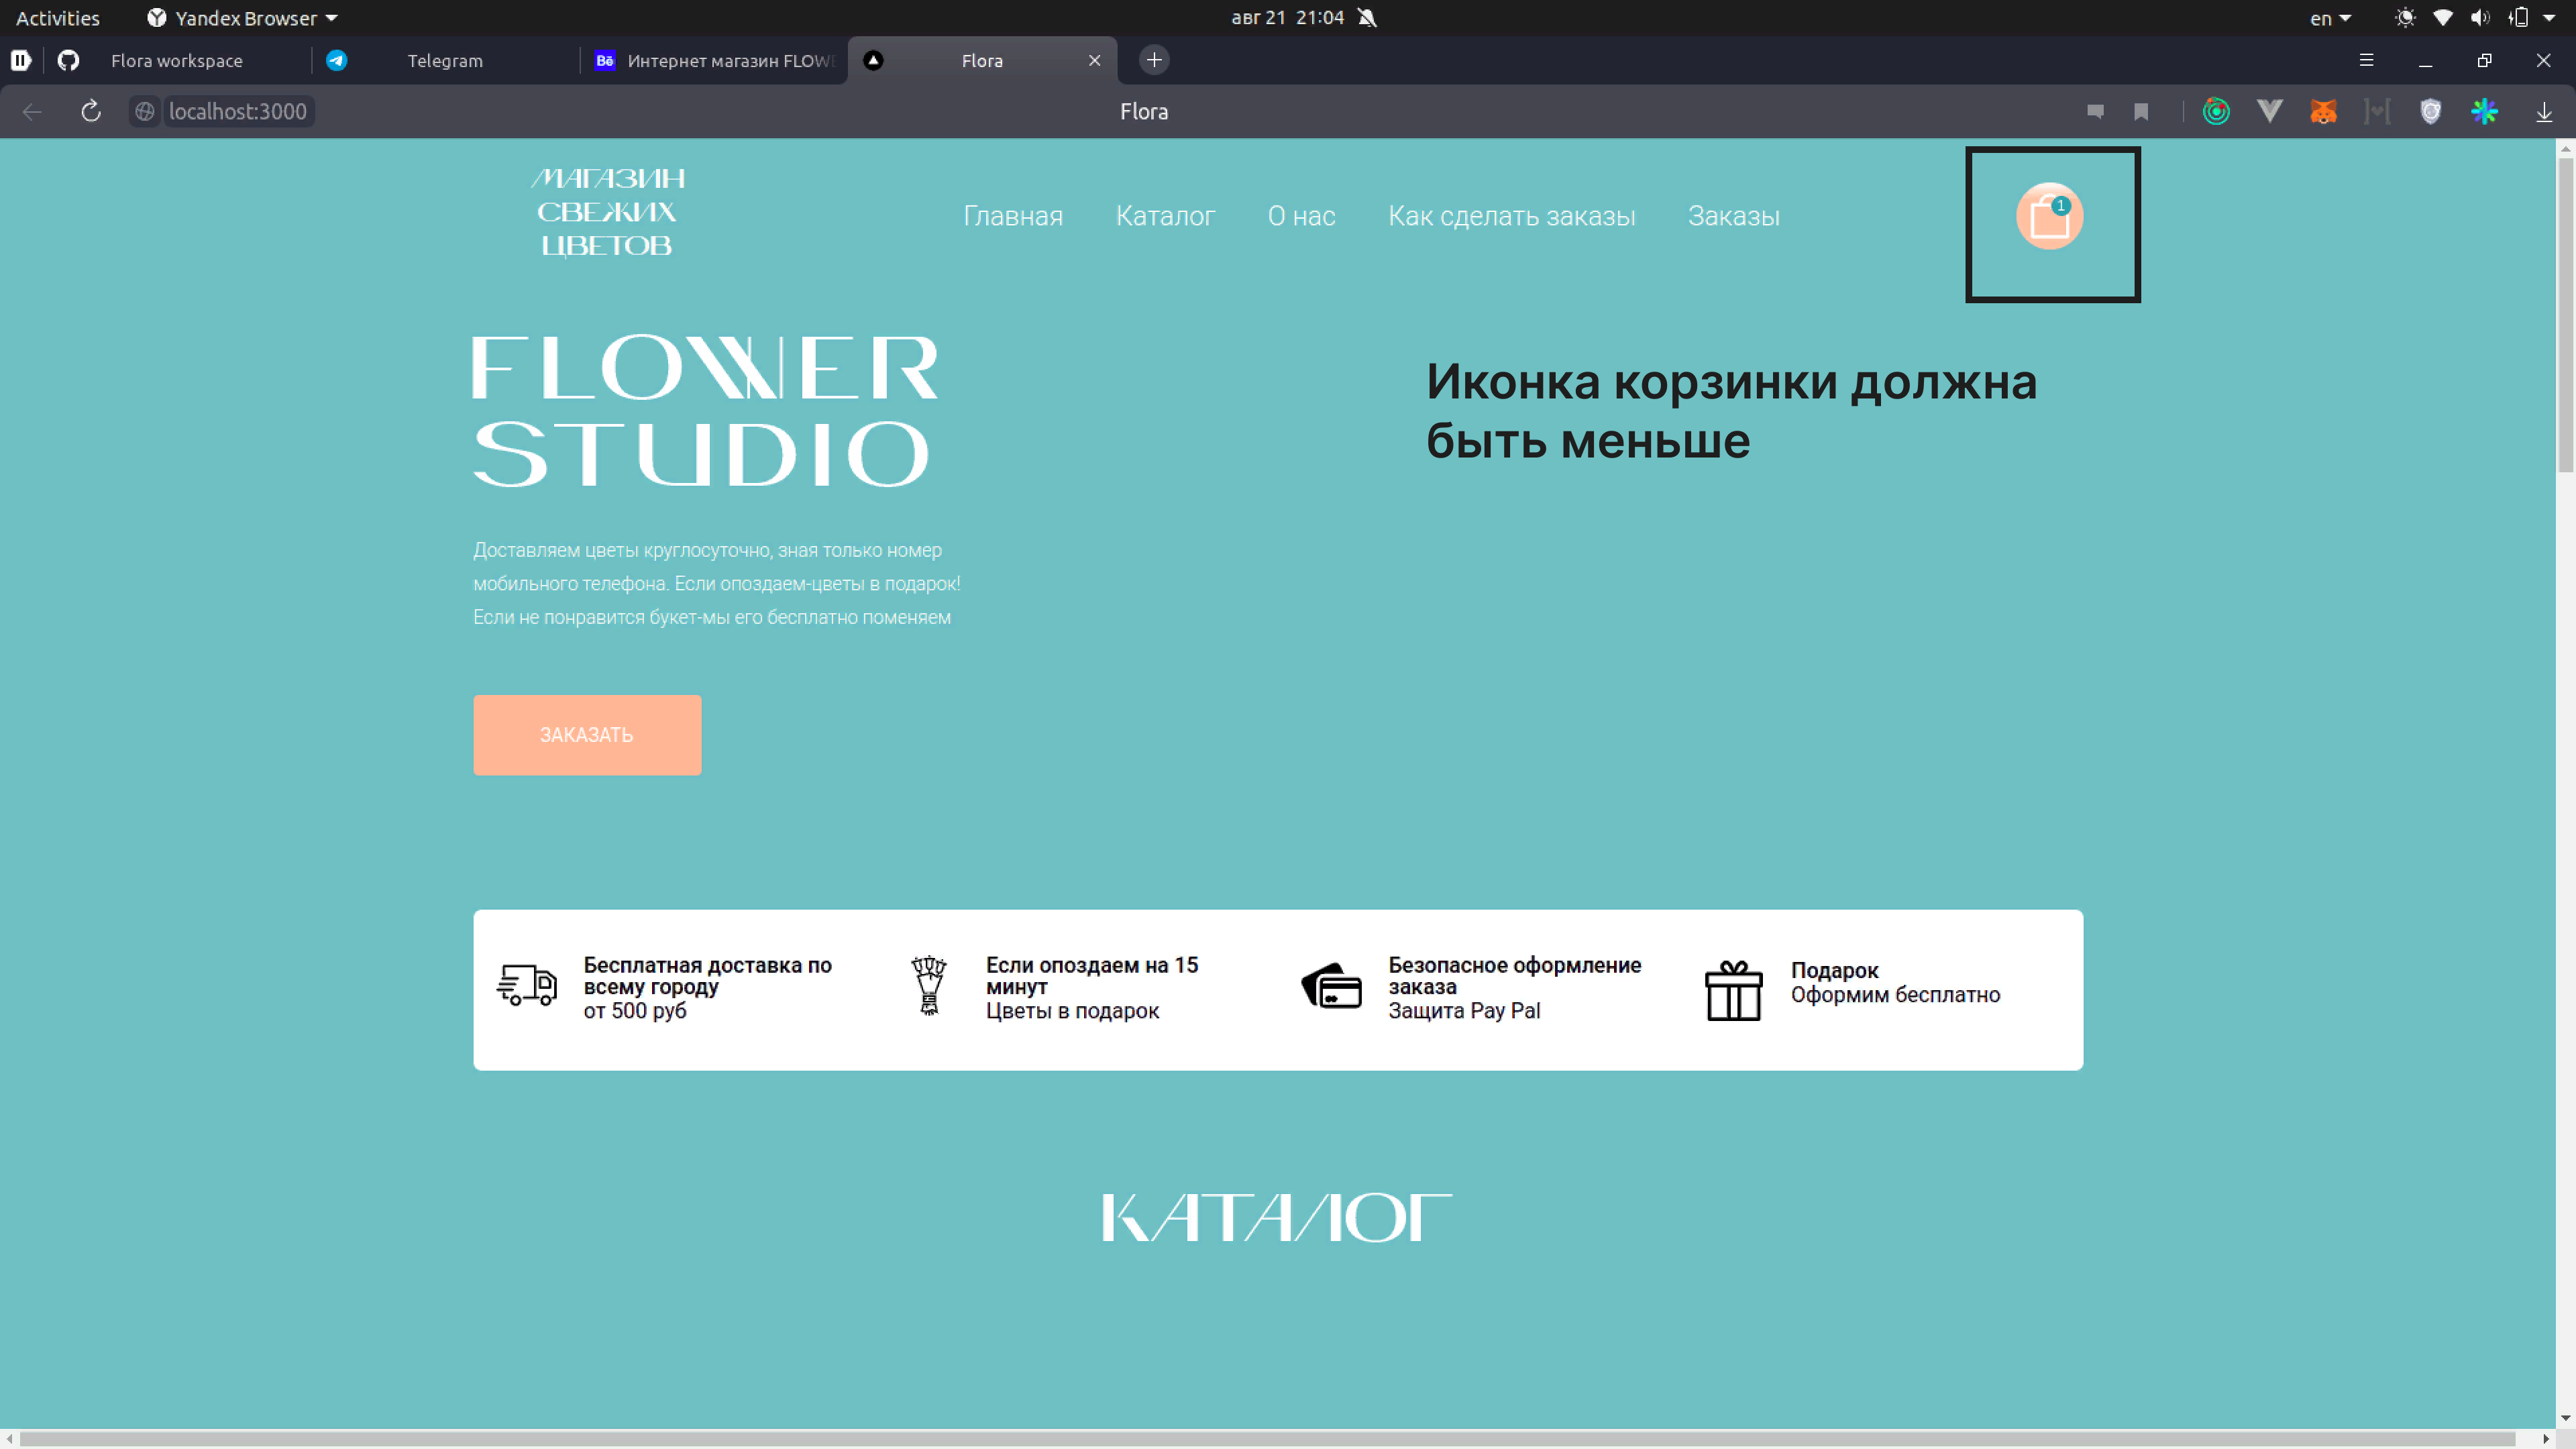Click the credit card payment icon
The width and height of the screenshot is (2576, 1449).
click(1331, 986)
